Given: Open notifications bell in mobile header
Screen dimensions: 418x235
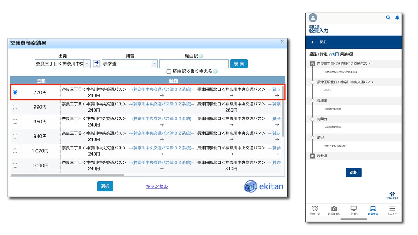Looking at the screenshot, I should point(397,18).
